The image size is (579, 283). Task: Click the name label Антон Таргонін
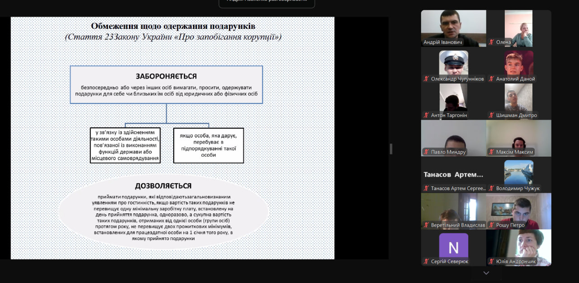(449, 116)
